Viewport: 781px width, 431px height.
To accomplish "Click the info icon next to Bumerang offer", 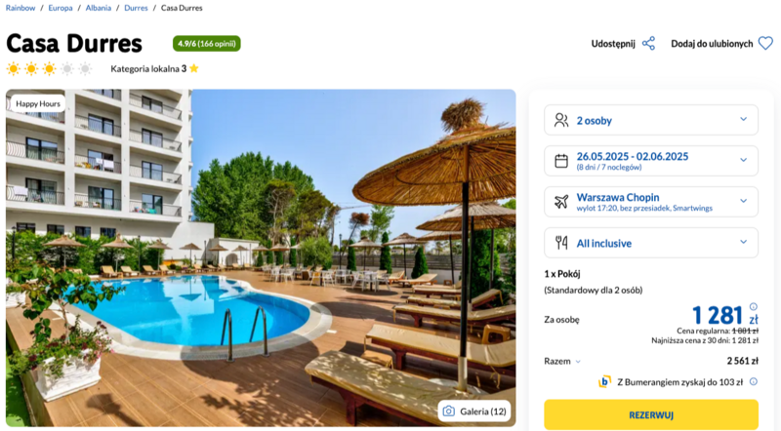I will 754,381.
